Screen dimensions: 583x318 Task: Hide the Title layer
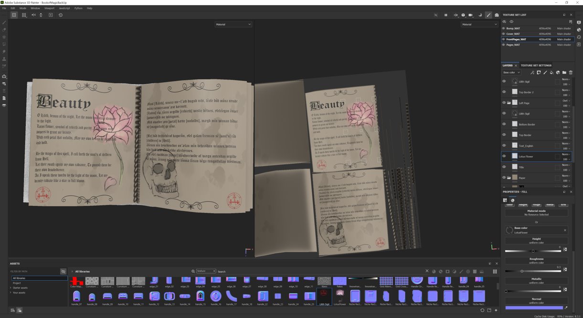(x=504, y=167)
